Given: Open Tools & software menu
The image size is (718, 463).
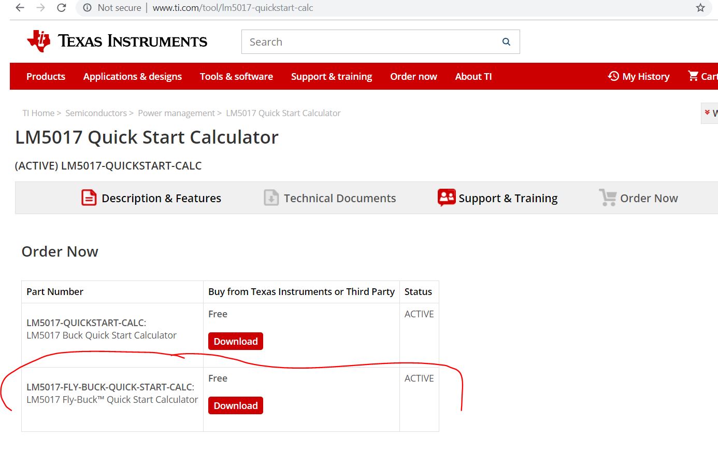Looking at the screenshot, I should (x=236, y=76).
